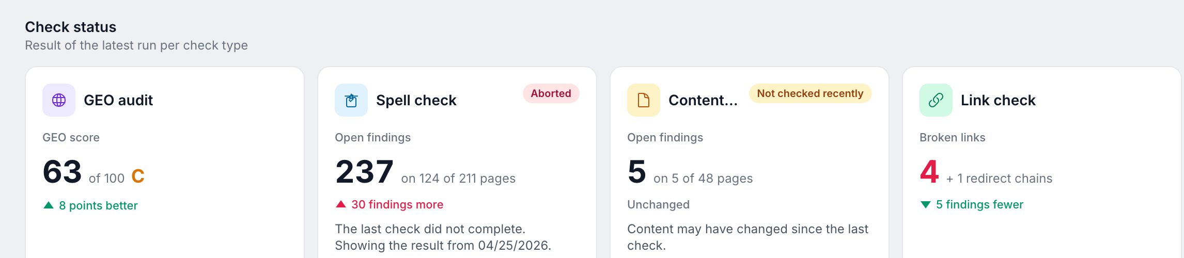
Task: Click the Link check chain icon
Action: pyautogui.click(x=936, y=100)
